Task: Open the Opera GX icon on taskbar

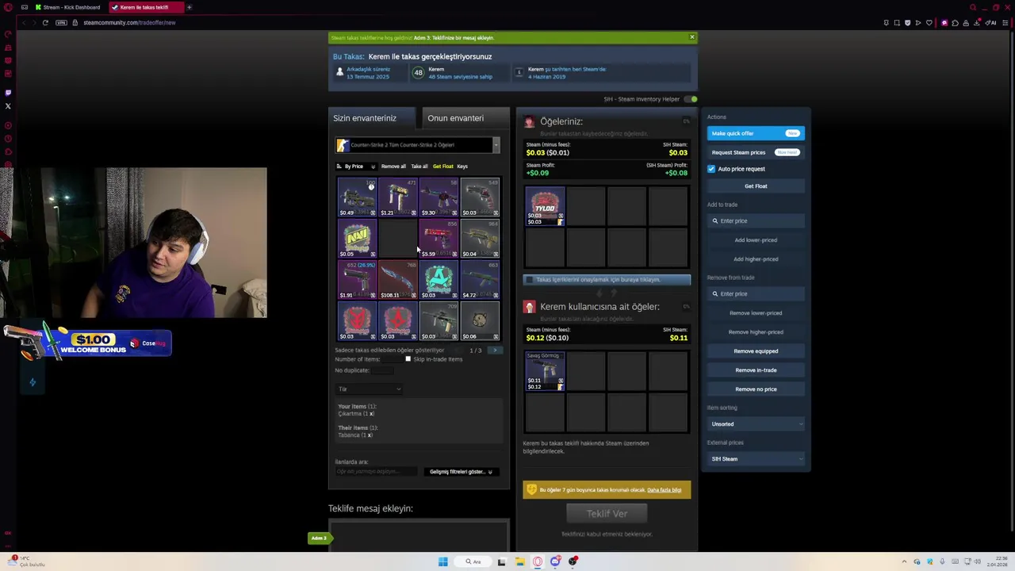Action: [x=538, y=562]
